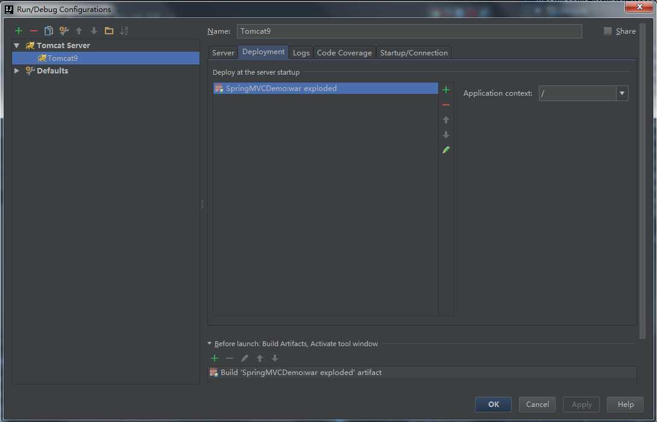Open the Startup/Connection tab
The image size is (657, 422).
click(414, 53)
